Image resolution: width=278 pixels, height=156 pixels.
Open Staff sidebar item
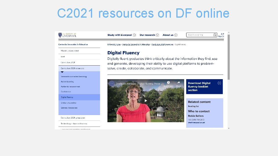(79, 57)
